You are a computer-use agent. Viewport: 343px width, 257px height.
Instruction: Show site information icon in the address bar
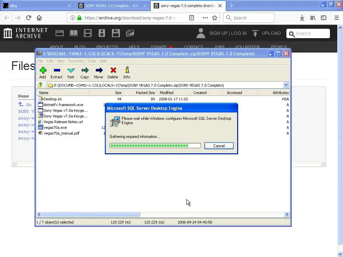[x=73, y=18]
